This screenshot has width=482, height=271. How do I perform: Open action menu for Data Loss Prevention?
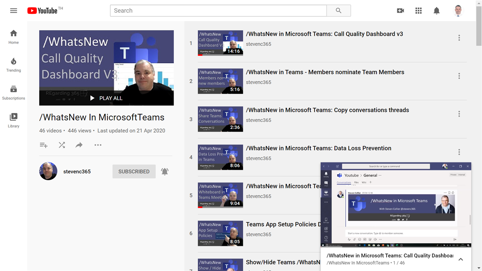pos(459,152)
